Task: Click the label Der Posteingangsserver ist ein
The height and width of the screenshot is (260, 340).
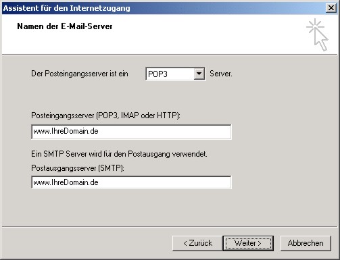Action: (x=80, y=74)
